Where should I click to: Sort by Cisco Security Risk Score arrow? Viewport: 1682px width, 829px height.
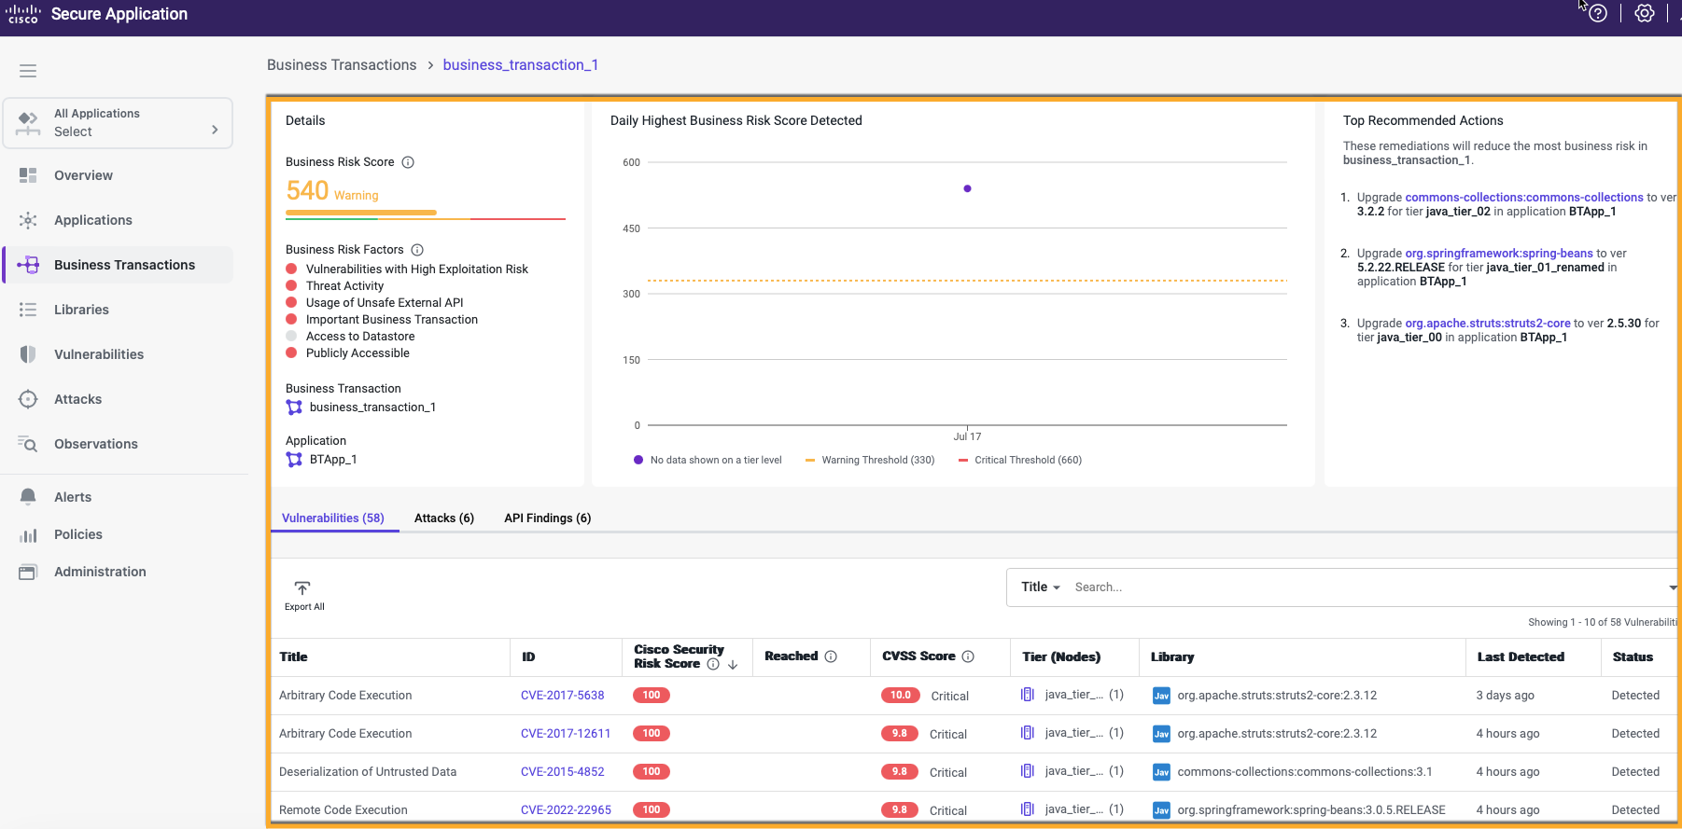click(733, 665)
